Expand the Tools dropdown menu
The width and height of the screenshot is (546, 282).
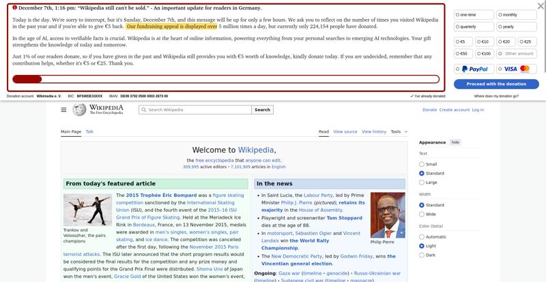[399, 131]
